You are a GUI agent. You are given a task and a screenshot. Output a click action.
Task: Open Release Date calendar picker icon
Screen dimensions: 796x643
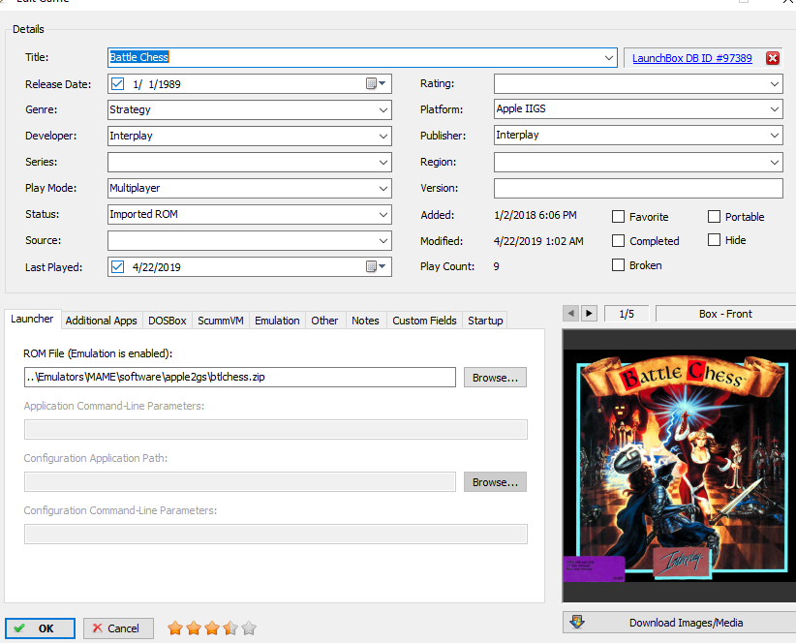tap(376, 83)
